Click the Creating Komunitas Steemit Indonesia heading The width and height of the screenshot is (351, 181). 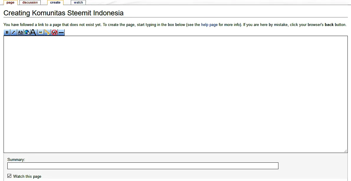tap(64, 13)
